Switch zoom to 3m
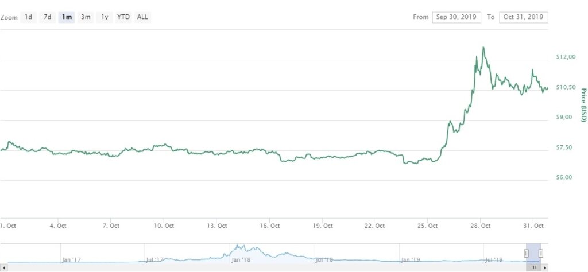 (86, 17)
